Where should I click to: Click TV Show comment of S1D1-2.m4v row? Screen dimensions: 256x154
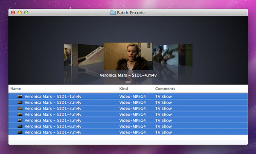coord(163,103)
